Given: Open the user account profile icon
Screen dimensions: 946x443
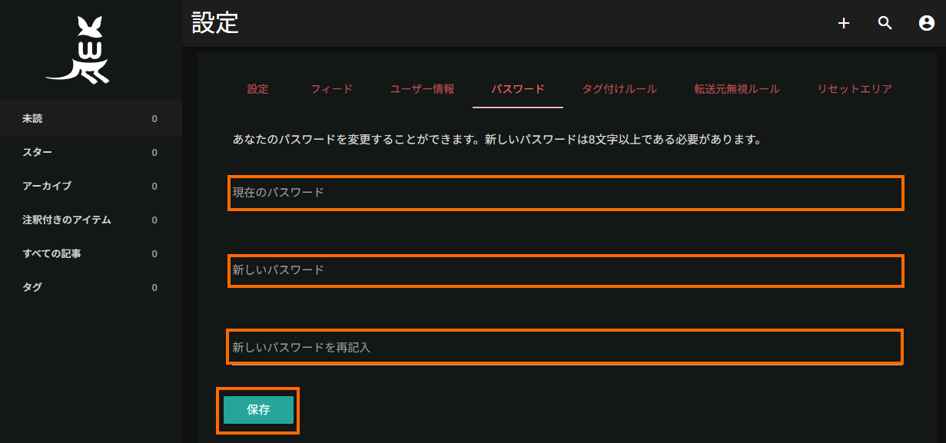Looking at the screenshot, I should coord(927,24).
